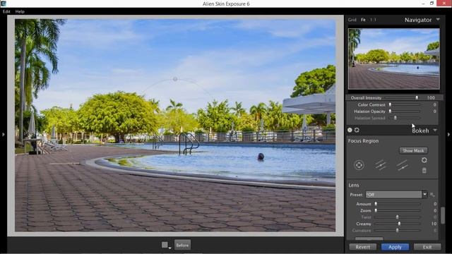Click the Overall Intensity slider handle
This screenshot has height=254, width=452.
[x=417, y=98]
